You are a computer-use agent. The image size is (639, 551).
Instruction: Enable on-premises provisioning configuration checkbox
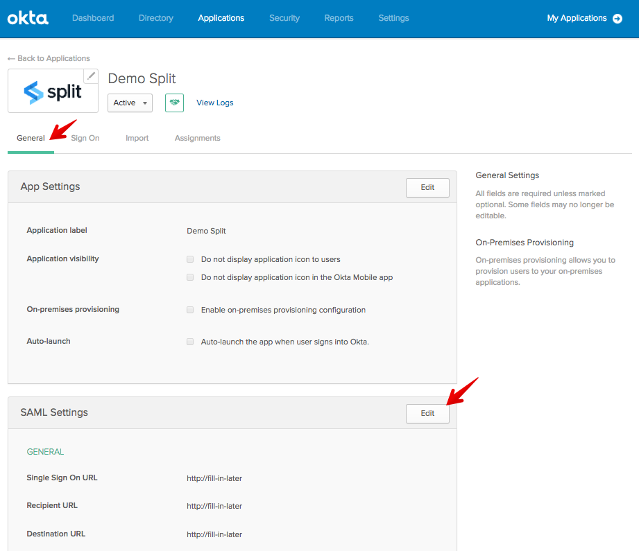click(190, 310)
